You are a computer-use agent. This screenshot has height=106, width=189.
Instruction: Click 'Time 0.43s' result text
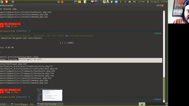click(x=11, y=26)
